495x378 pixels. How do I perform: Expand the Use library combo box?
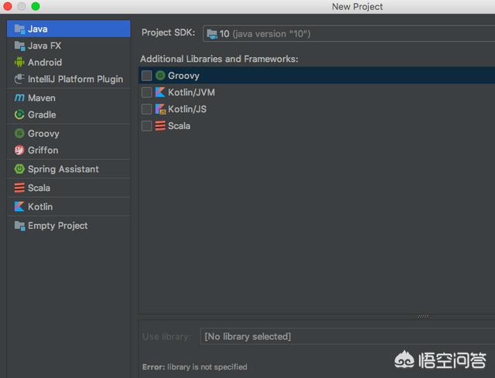click(347, 336)
